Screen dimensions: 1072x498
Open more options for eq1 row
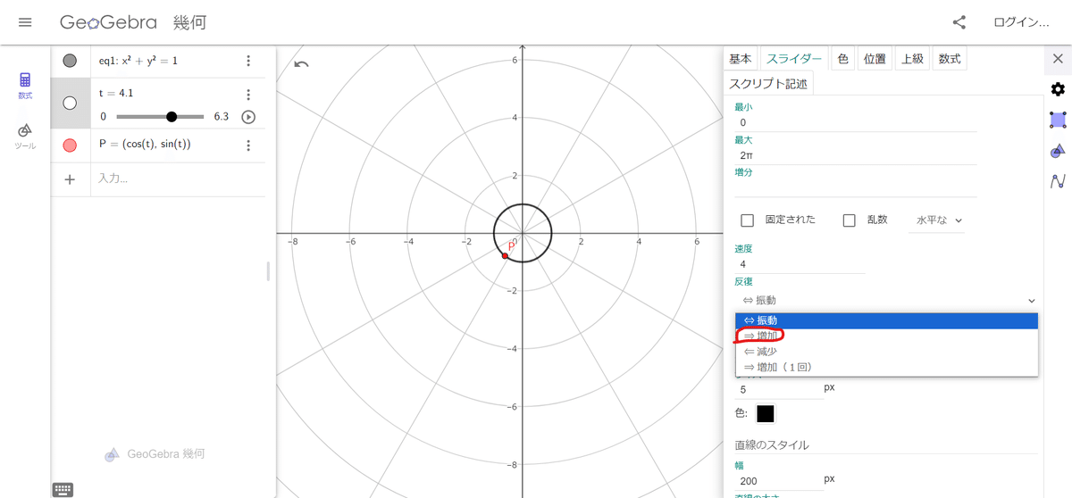tap(248, 61)
